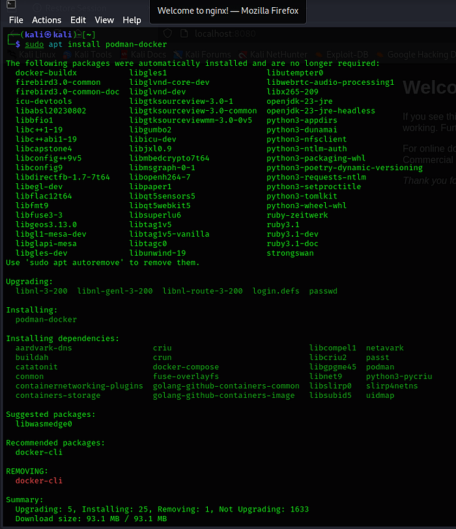Click the 'libgl1-mesa-dev' package name
Viewport: 456px width, 529px height.
pos(51,234)
